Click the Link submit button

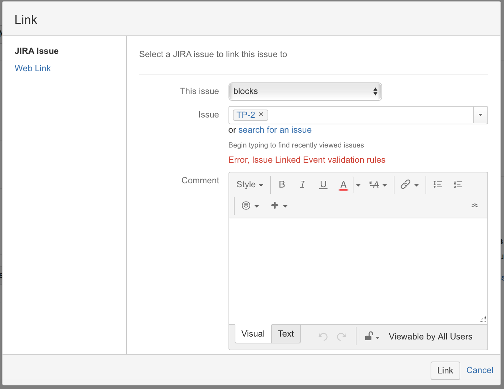click(445, 371)
